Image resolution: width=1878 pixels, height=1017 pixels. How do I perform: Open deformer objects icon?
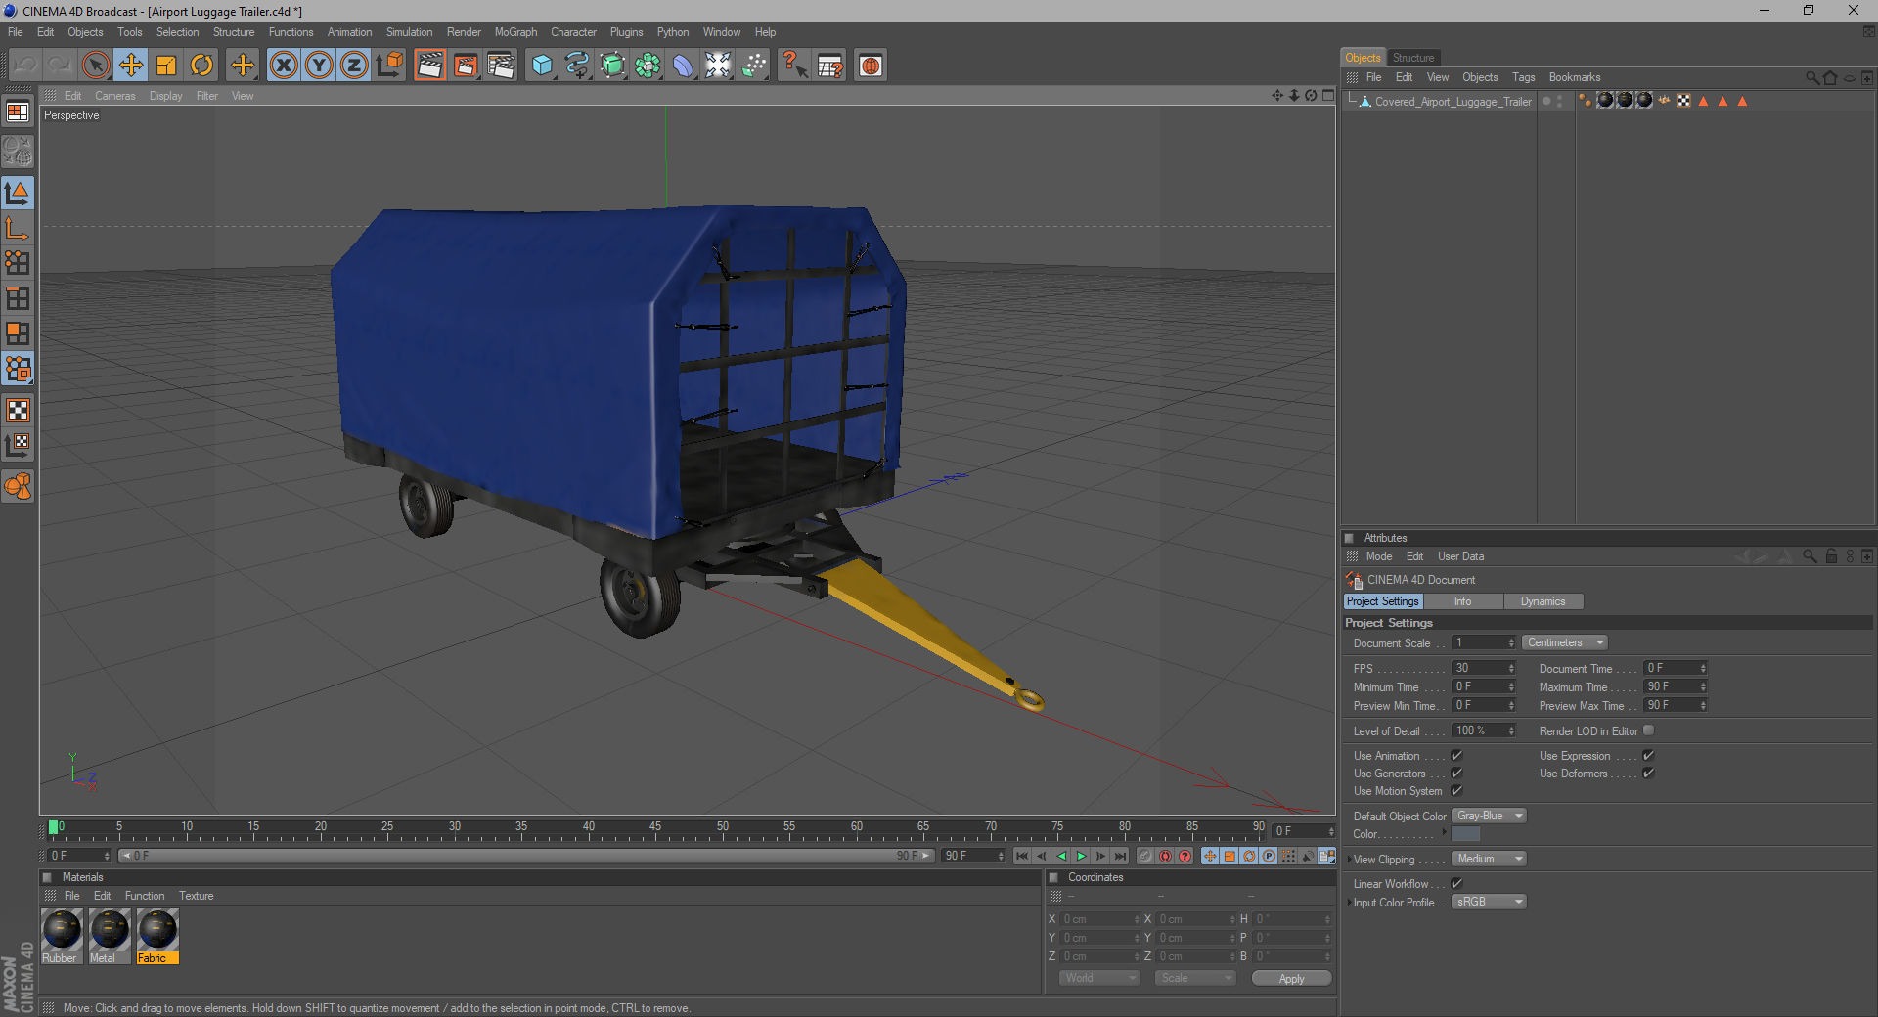click(x=683, y=66)
